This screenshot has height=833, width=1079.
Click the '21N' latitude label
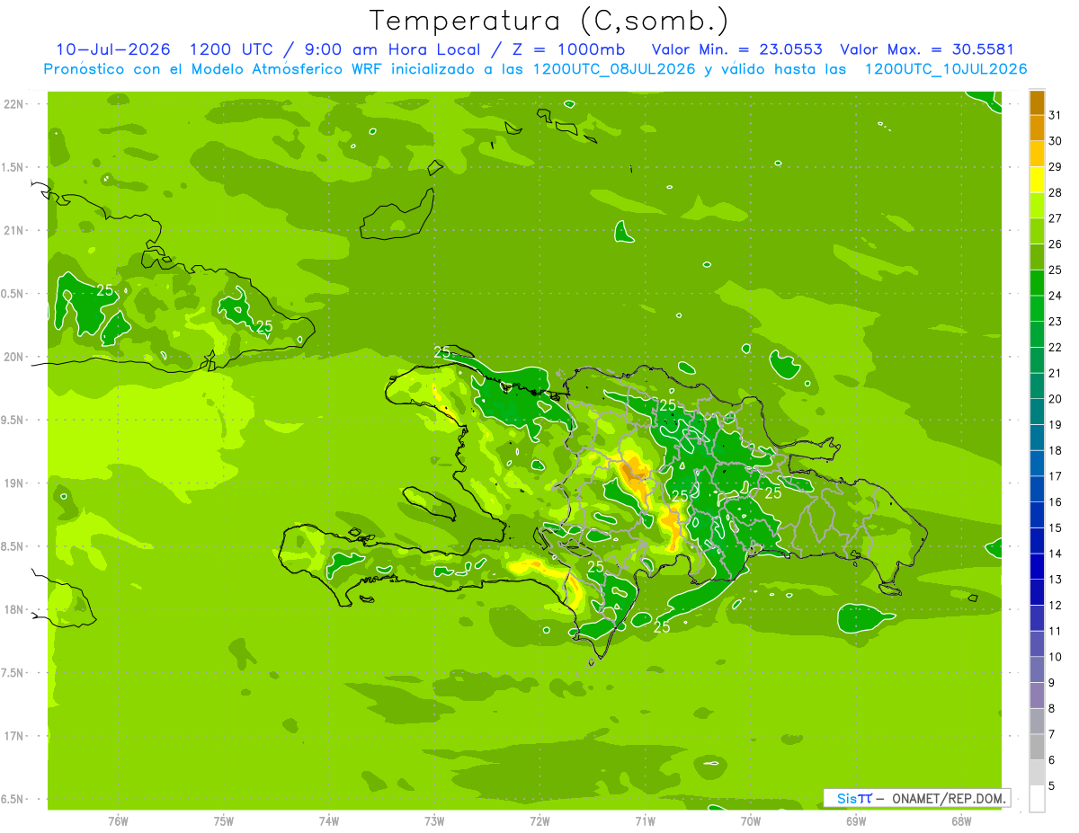pos(13,231)
